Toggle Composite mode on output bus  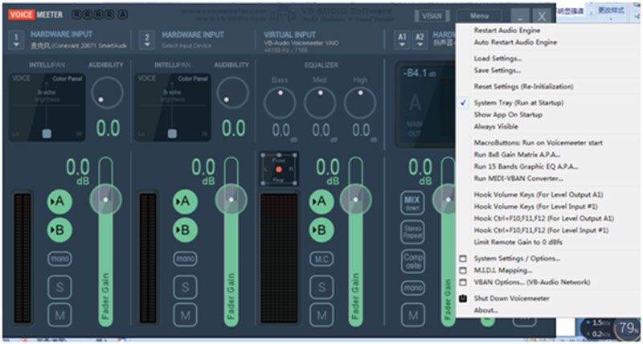pos(412,261)
